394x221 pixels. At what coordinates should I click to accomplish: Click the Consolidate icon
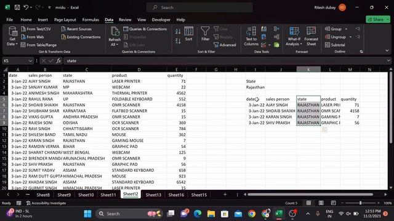pyautogui.click(x=276, y=29)
